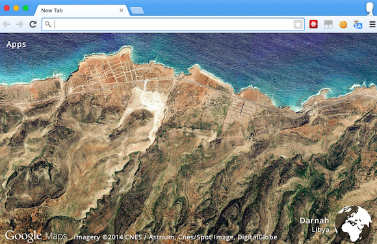
Task: Click the globe icon near Darnah
Action: tap(353, 223)
